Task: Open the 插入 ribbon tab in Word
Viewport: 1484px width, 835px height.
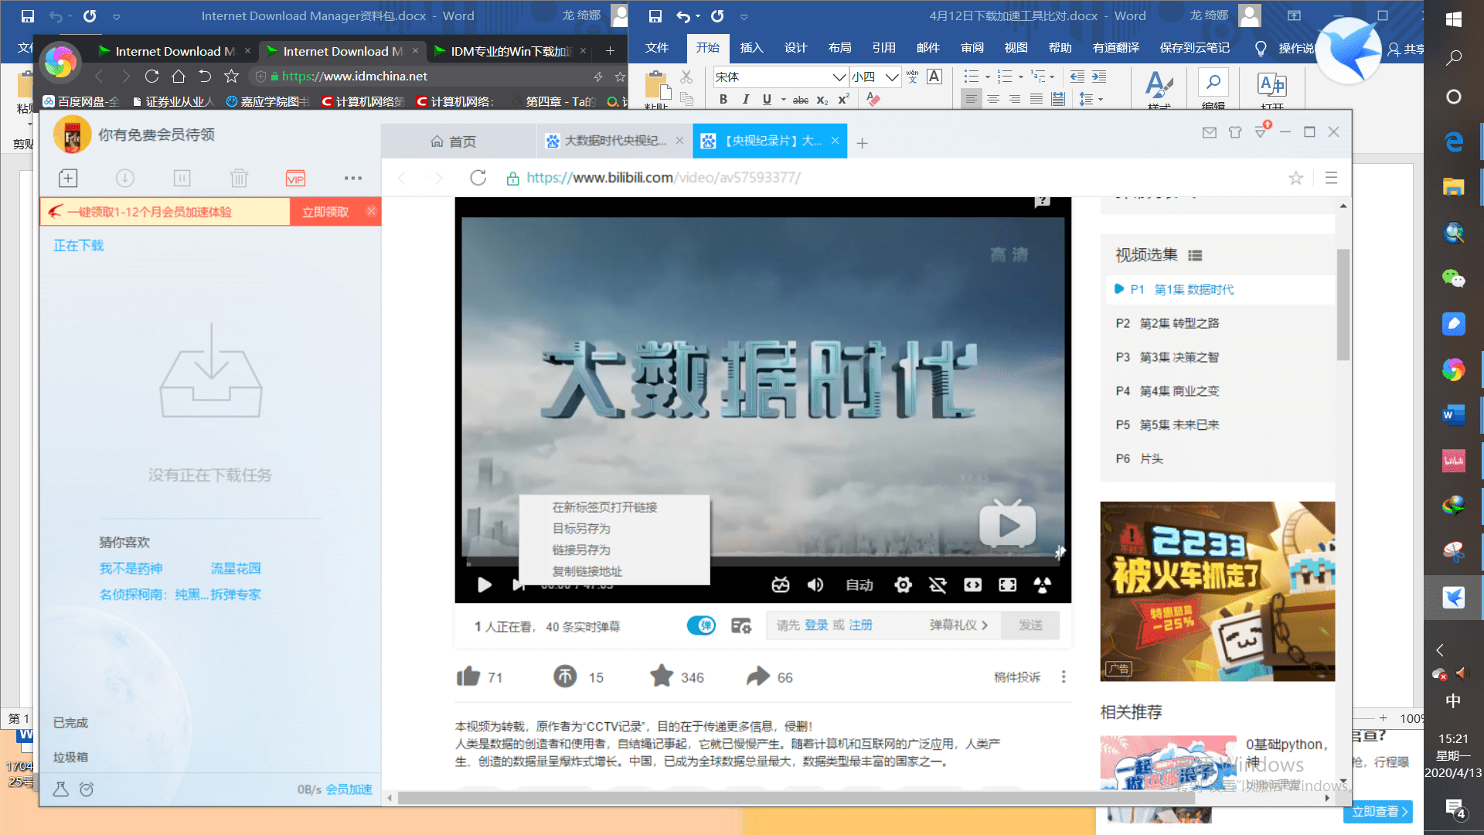Action: (751, 48)
